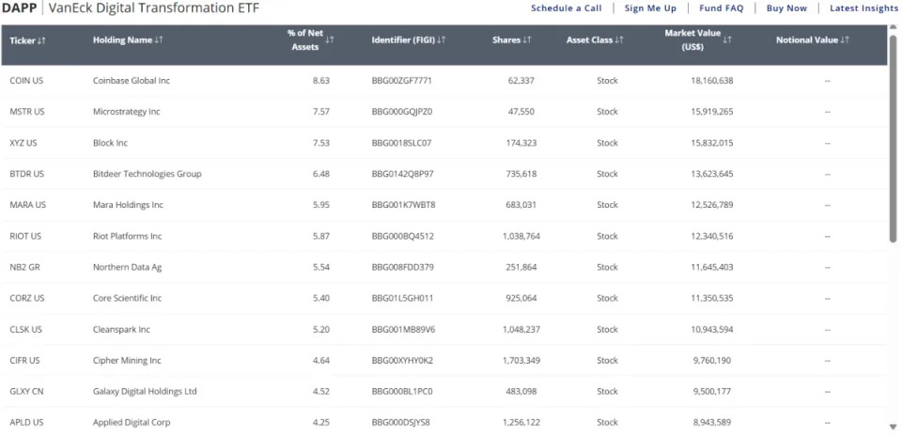Sort by Market Value (US$) arrows
Image resolution: width=902 pixels, height=438 pixels.
727,39
